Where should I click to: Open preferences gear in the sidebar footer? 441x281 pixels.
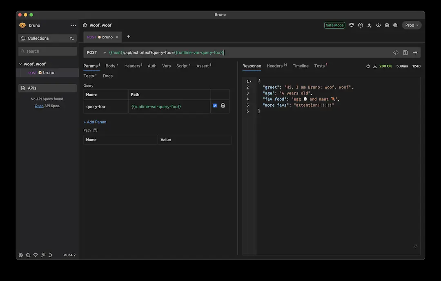21,255
